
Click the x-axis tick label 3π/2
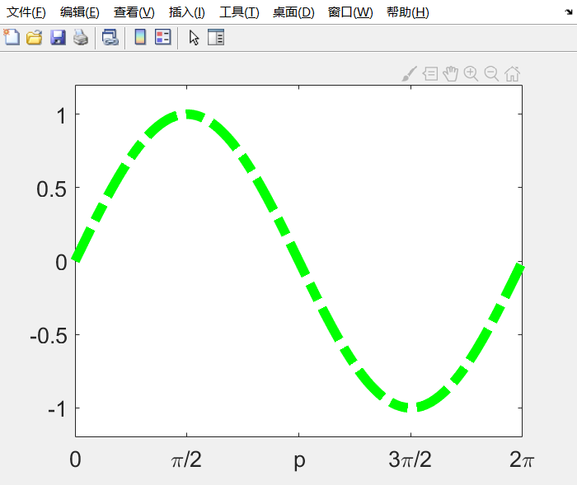(410, 459)
